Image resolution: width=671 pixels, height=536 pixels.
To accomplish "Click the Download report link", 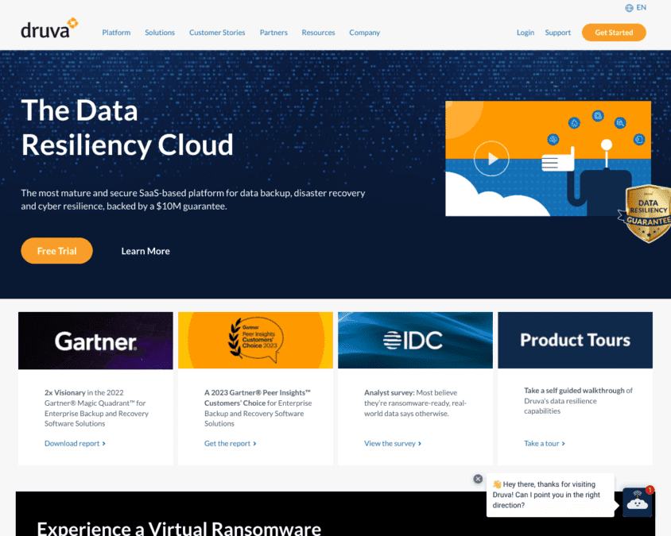I will (75, 444).
